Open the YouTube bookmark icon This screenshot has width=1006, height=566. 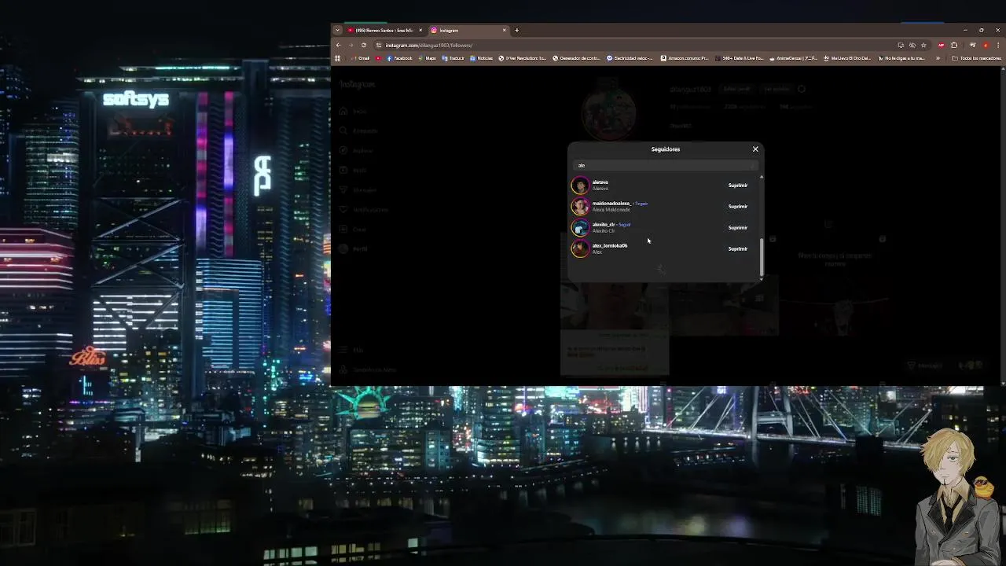click(378, 58)
